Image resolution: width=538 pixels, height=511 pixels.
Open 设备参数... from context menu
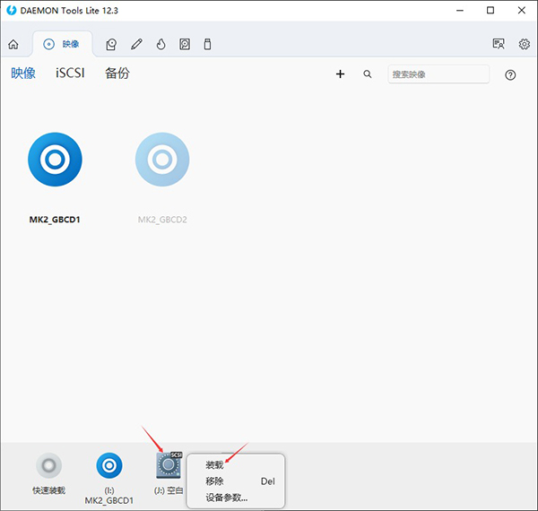(226, 498)
